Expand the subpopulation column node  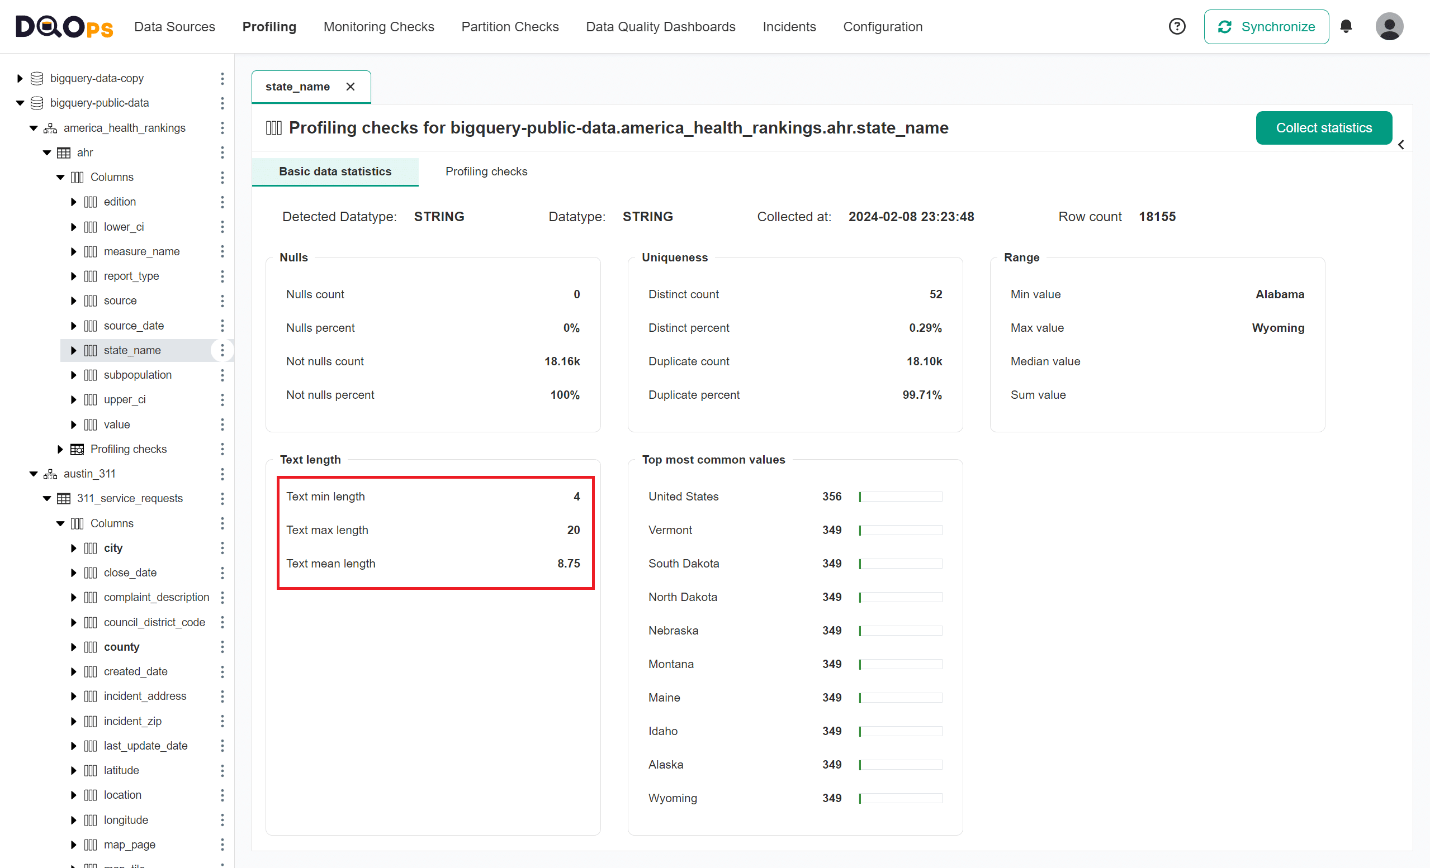73,375
